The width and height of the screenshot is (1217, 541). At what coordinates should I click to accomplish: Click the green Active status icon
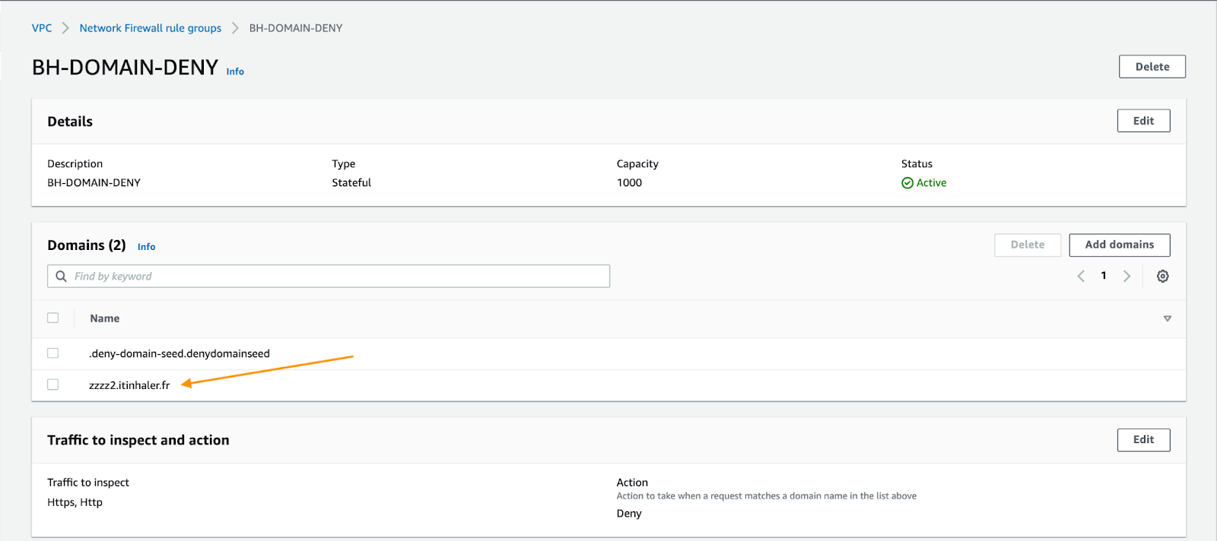[x=907, y=183]
